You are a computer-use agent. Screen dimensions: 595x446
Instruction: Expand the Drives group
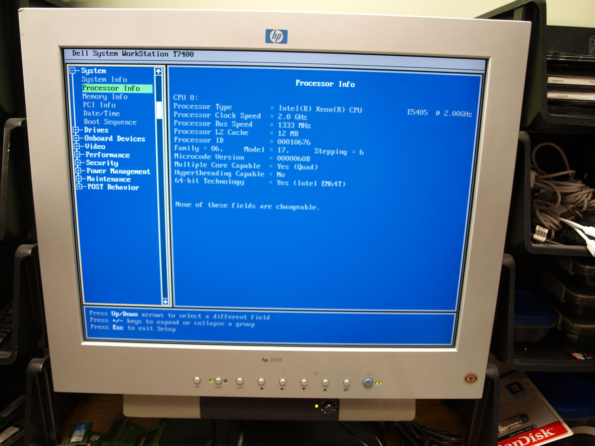coord(76,130)
